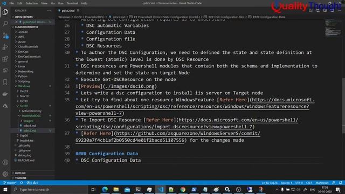Open the Remote Explorer activity icon

(5, 71)
